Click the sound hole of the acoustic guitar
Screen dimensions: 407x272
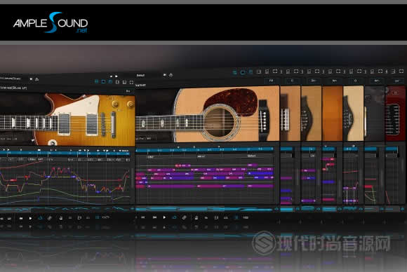coord(220,122)
